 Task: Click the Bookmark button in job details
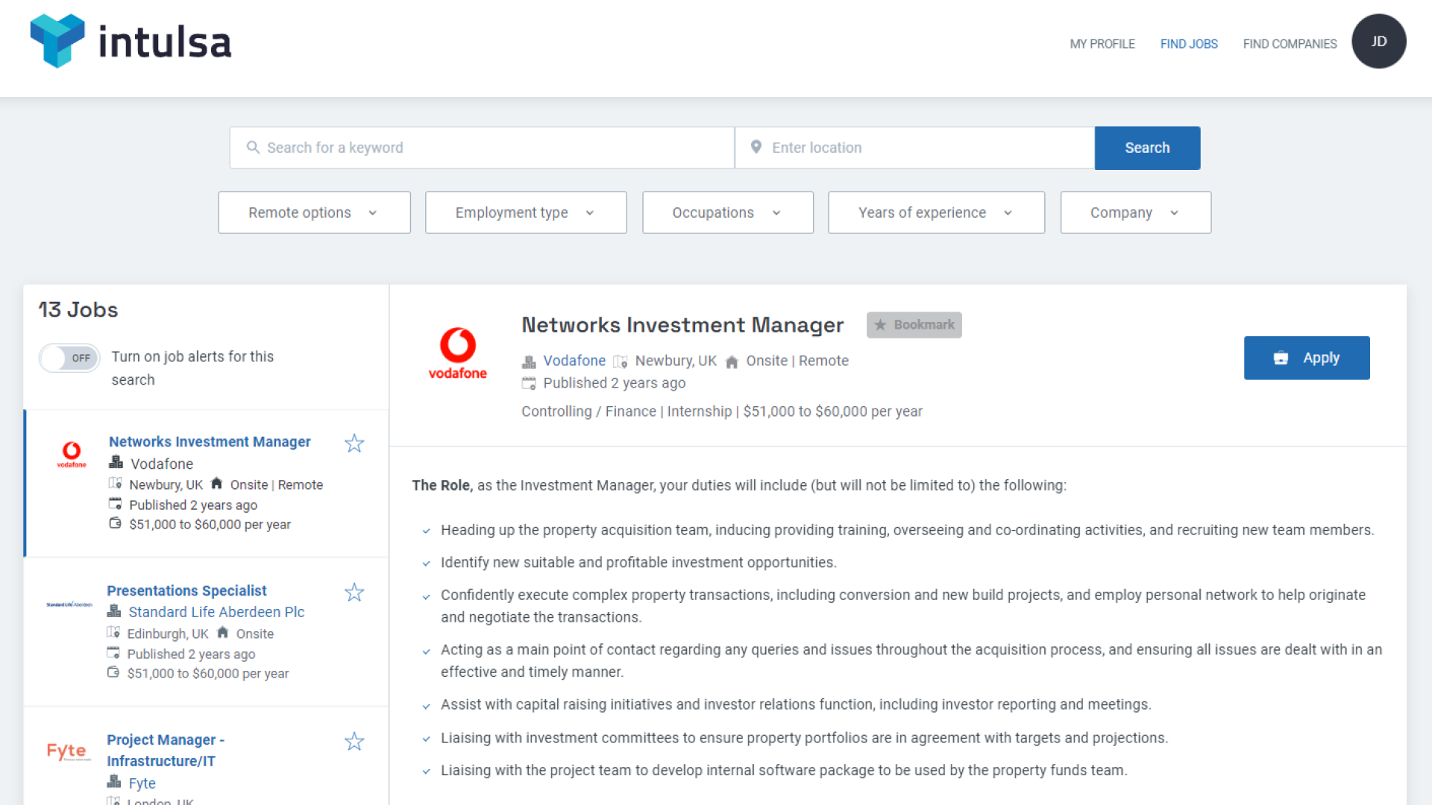point(914,325)
